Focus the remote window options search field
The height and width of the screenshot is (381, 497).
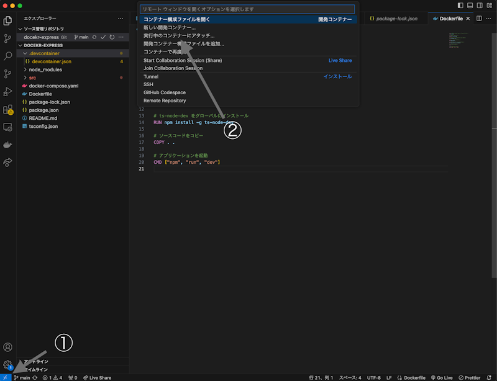click(247, 9)
